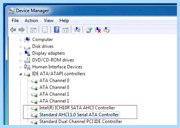Click the DVD/CD-ROM drives category icon

[27, 60]
